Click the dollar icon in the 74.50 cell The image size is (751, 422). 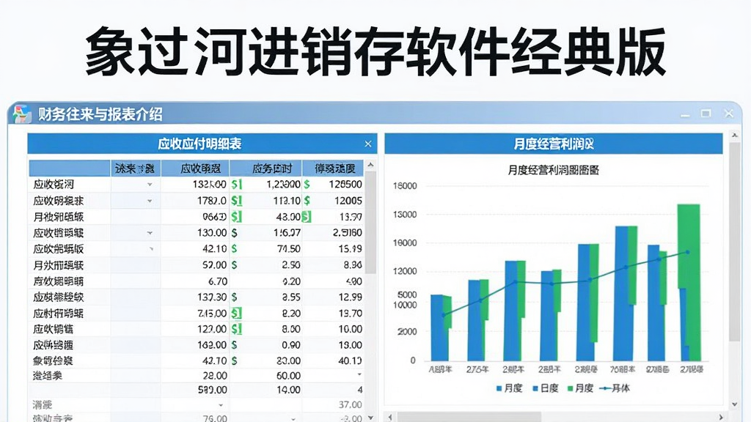pyautogui.click(x=234, y=249)
